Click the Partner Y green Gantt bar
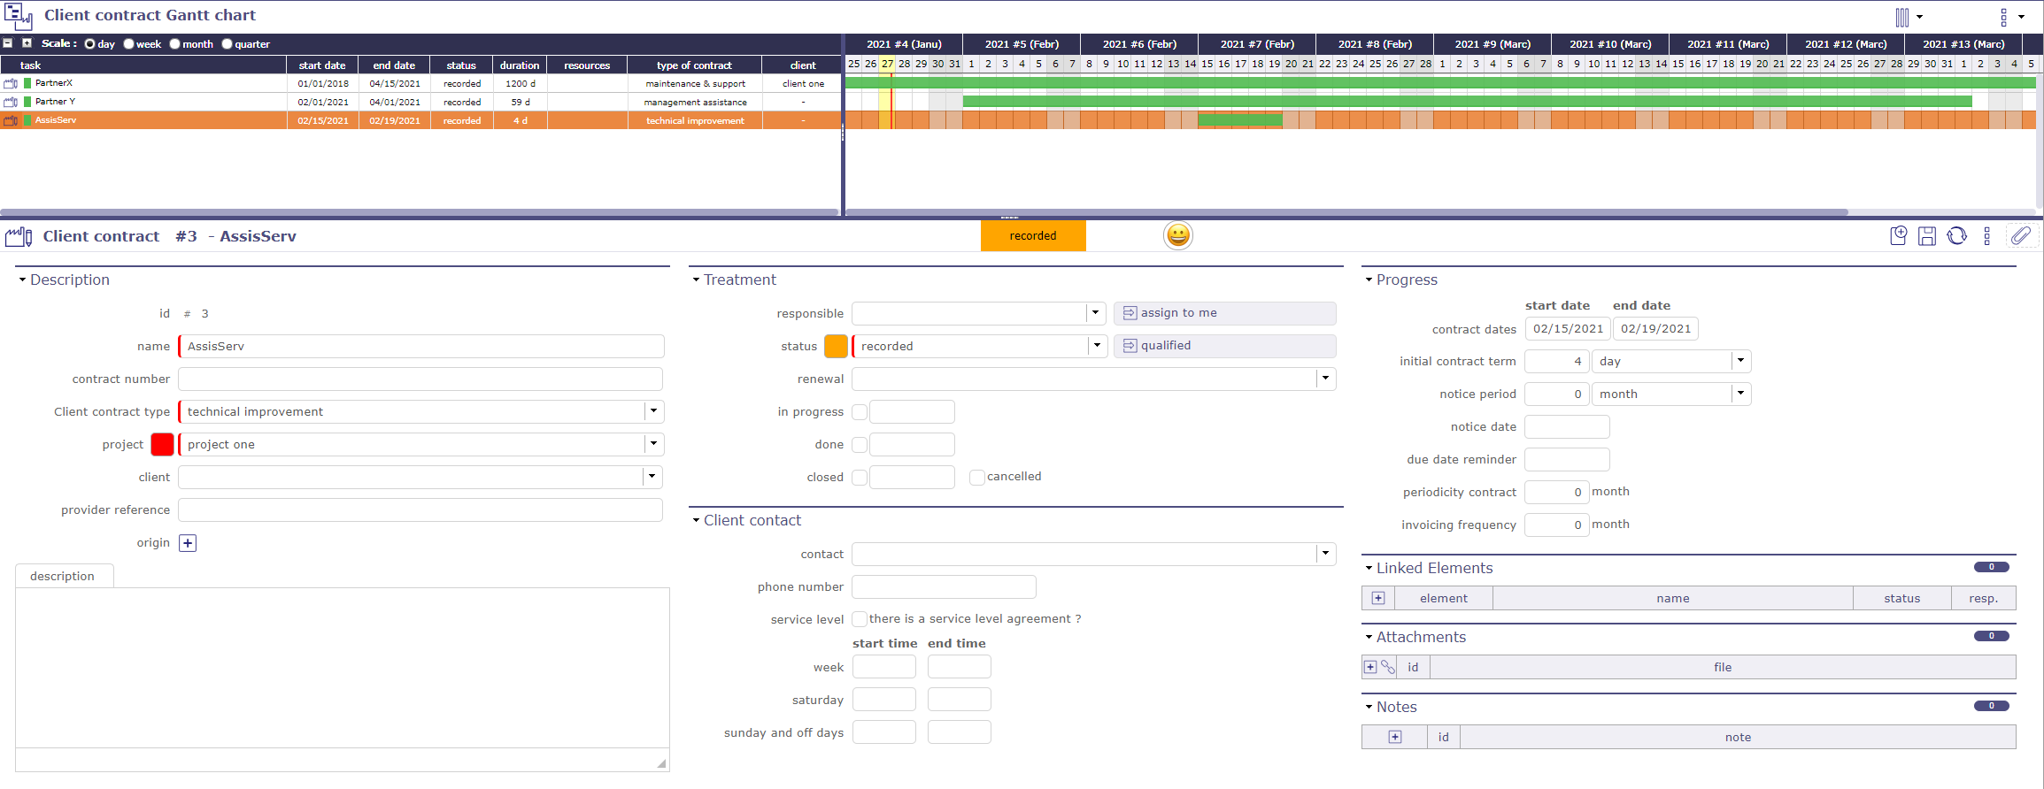The image size is (2044, 789). coord(1467,102)
